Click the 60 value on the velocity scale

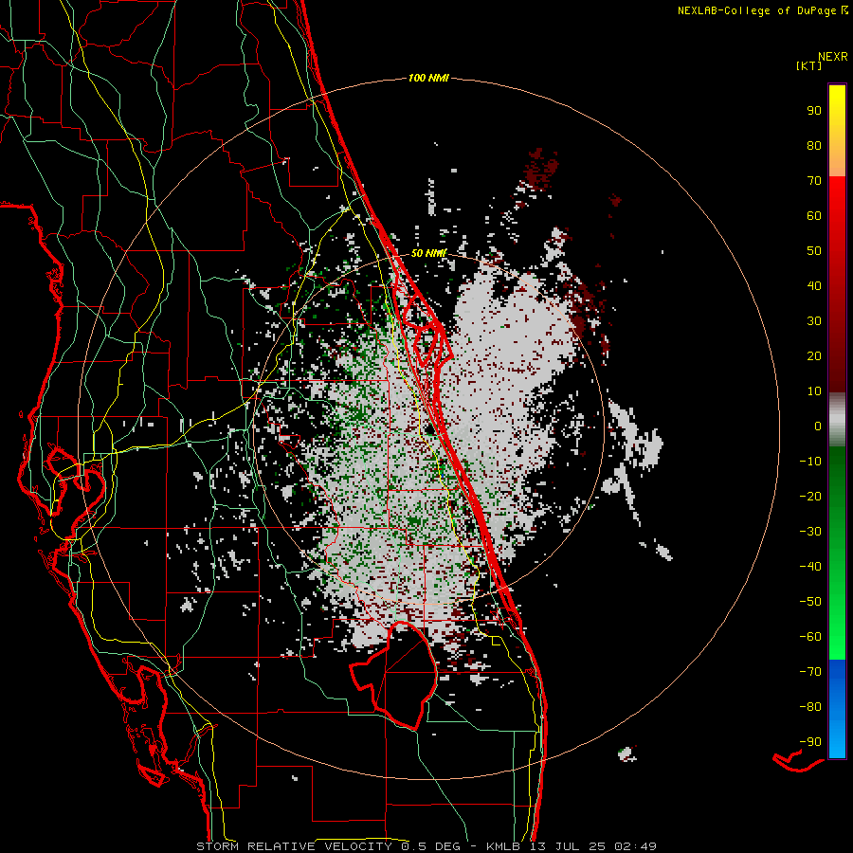814,216
